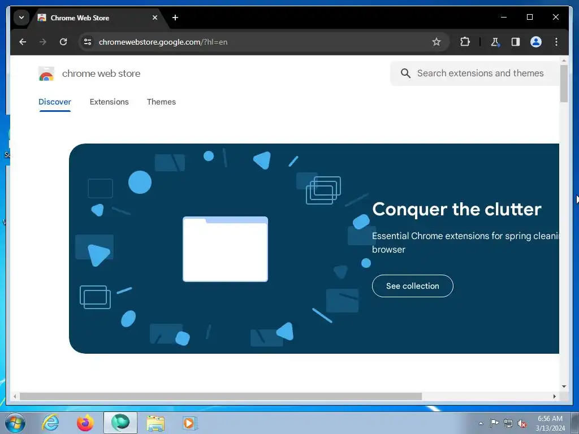Click the scroll up arrow
This screenshot has width=579, height=434.
(564, 60)
